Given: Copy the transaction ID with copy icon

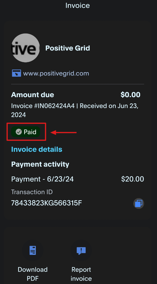Looking at the screenshot, I should (x=139, y=203).
